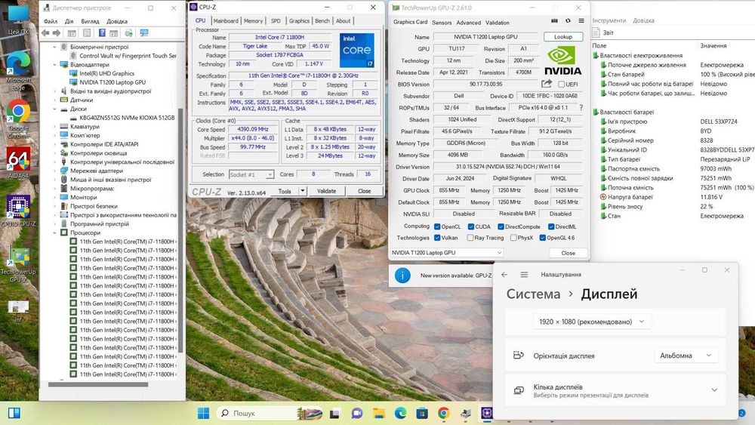
Task: Click the Windows Start button on taskbar
Action: (x=204, y=413)
